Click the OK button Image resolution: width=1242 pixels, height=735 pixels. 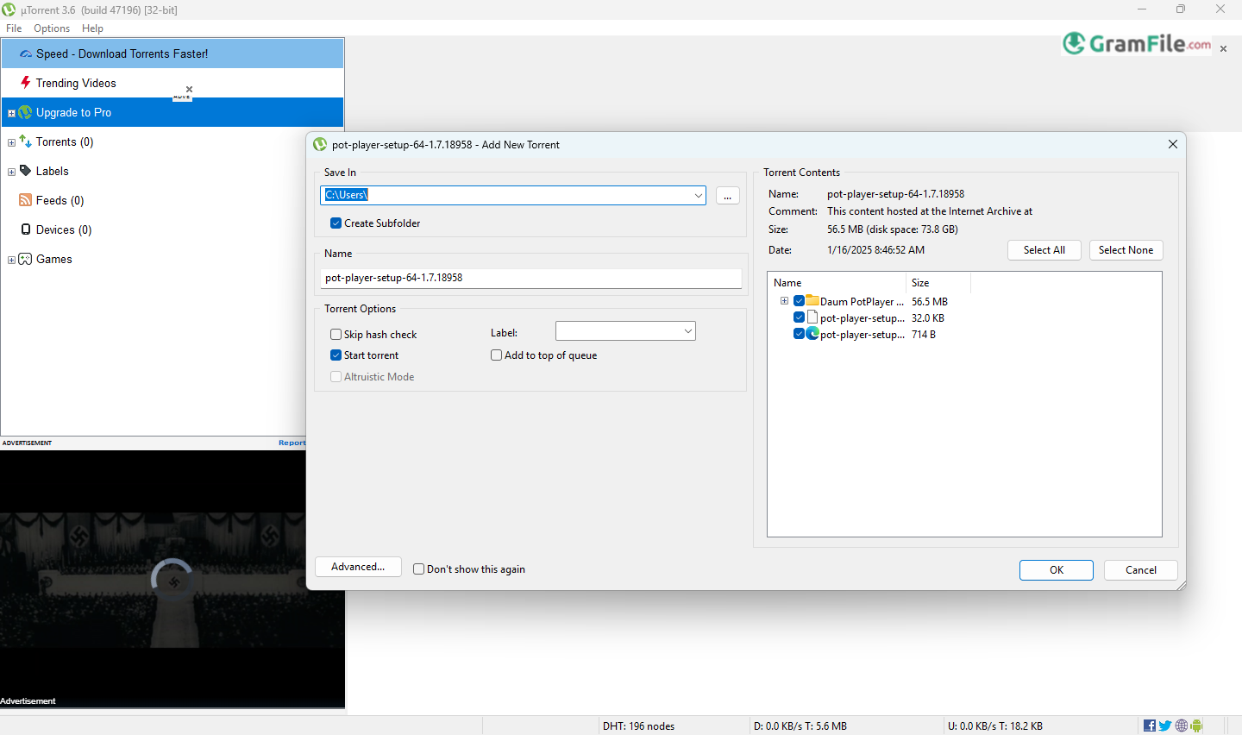(x=1057, y=570)
